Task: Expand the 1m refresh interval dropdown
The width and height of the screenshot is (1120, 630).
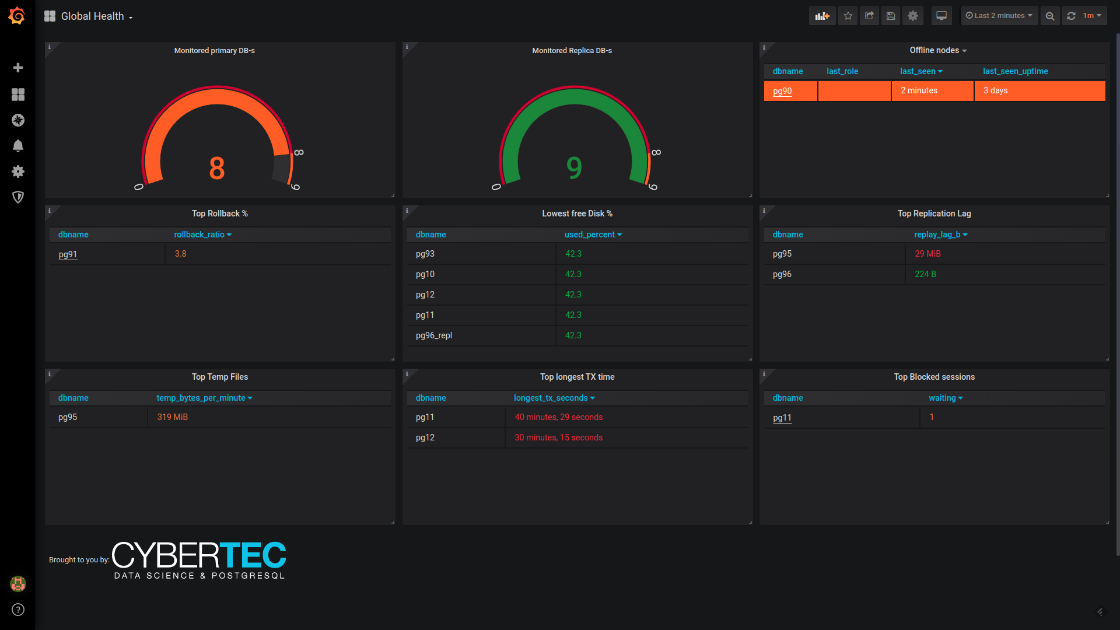Action: (x=1092, y=16)
